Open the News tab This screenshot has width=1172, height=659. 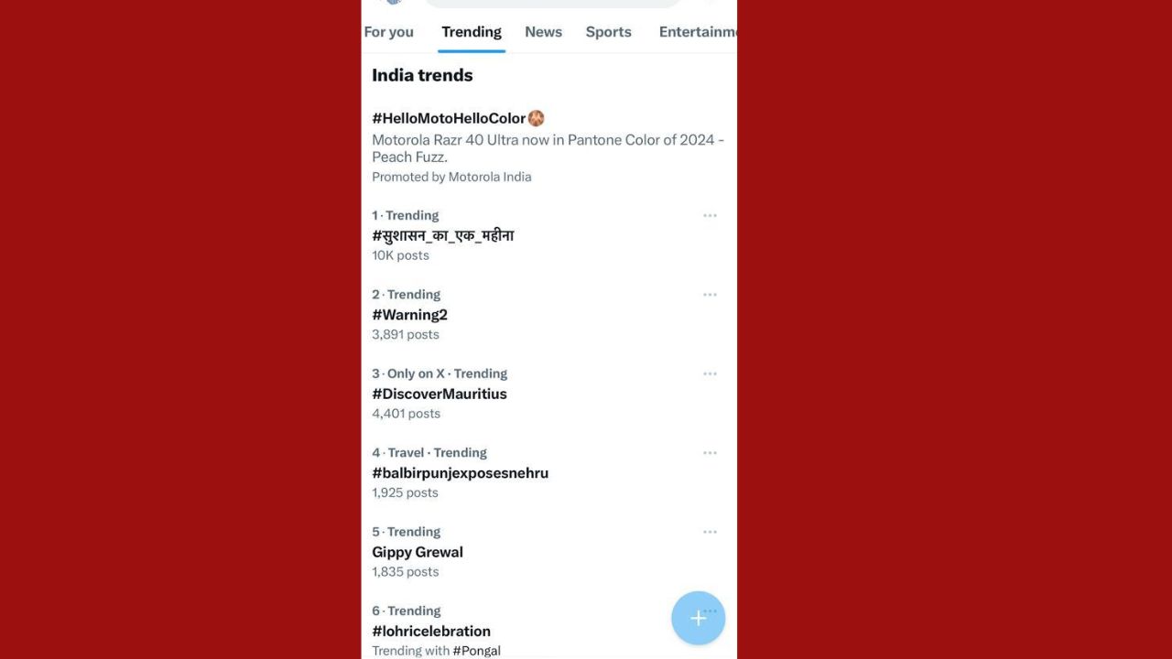coord(543,32)
